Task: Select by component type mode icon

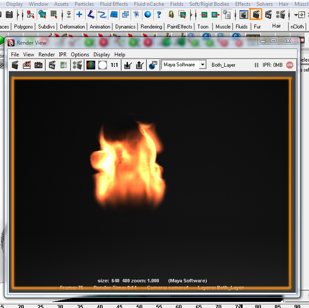Action: [x=54, y=14]
